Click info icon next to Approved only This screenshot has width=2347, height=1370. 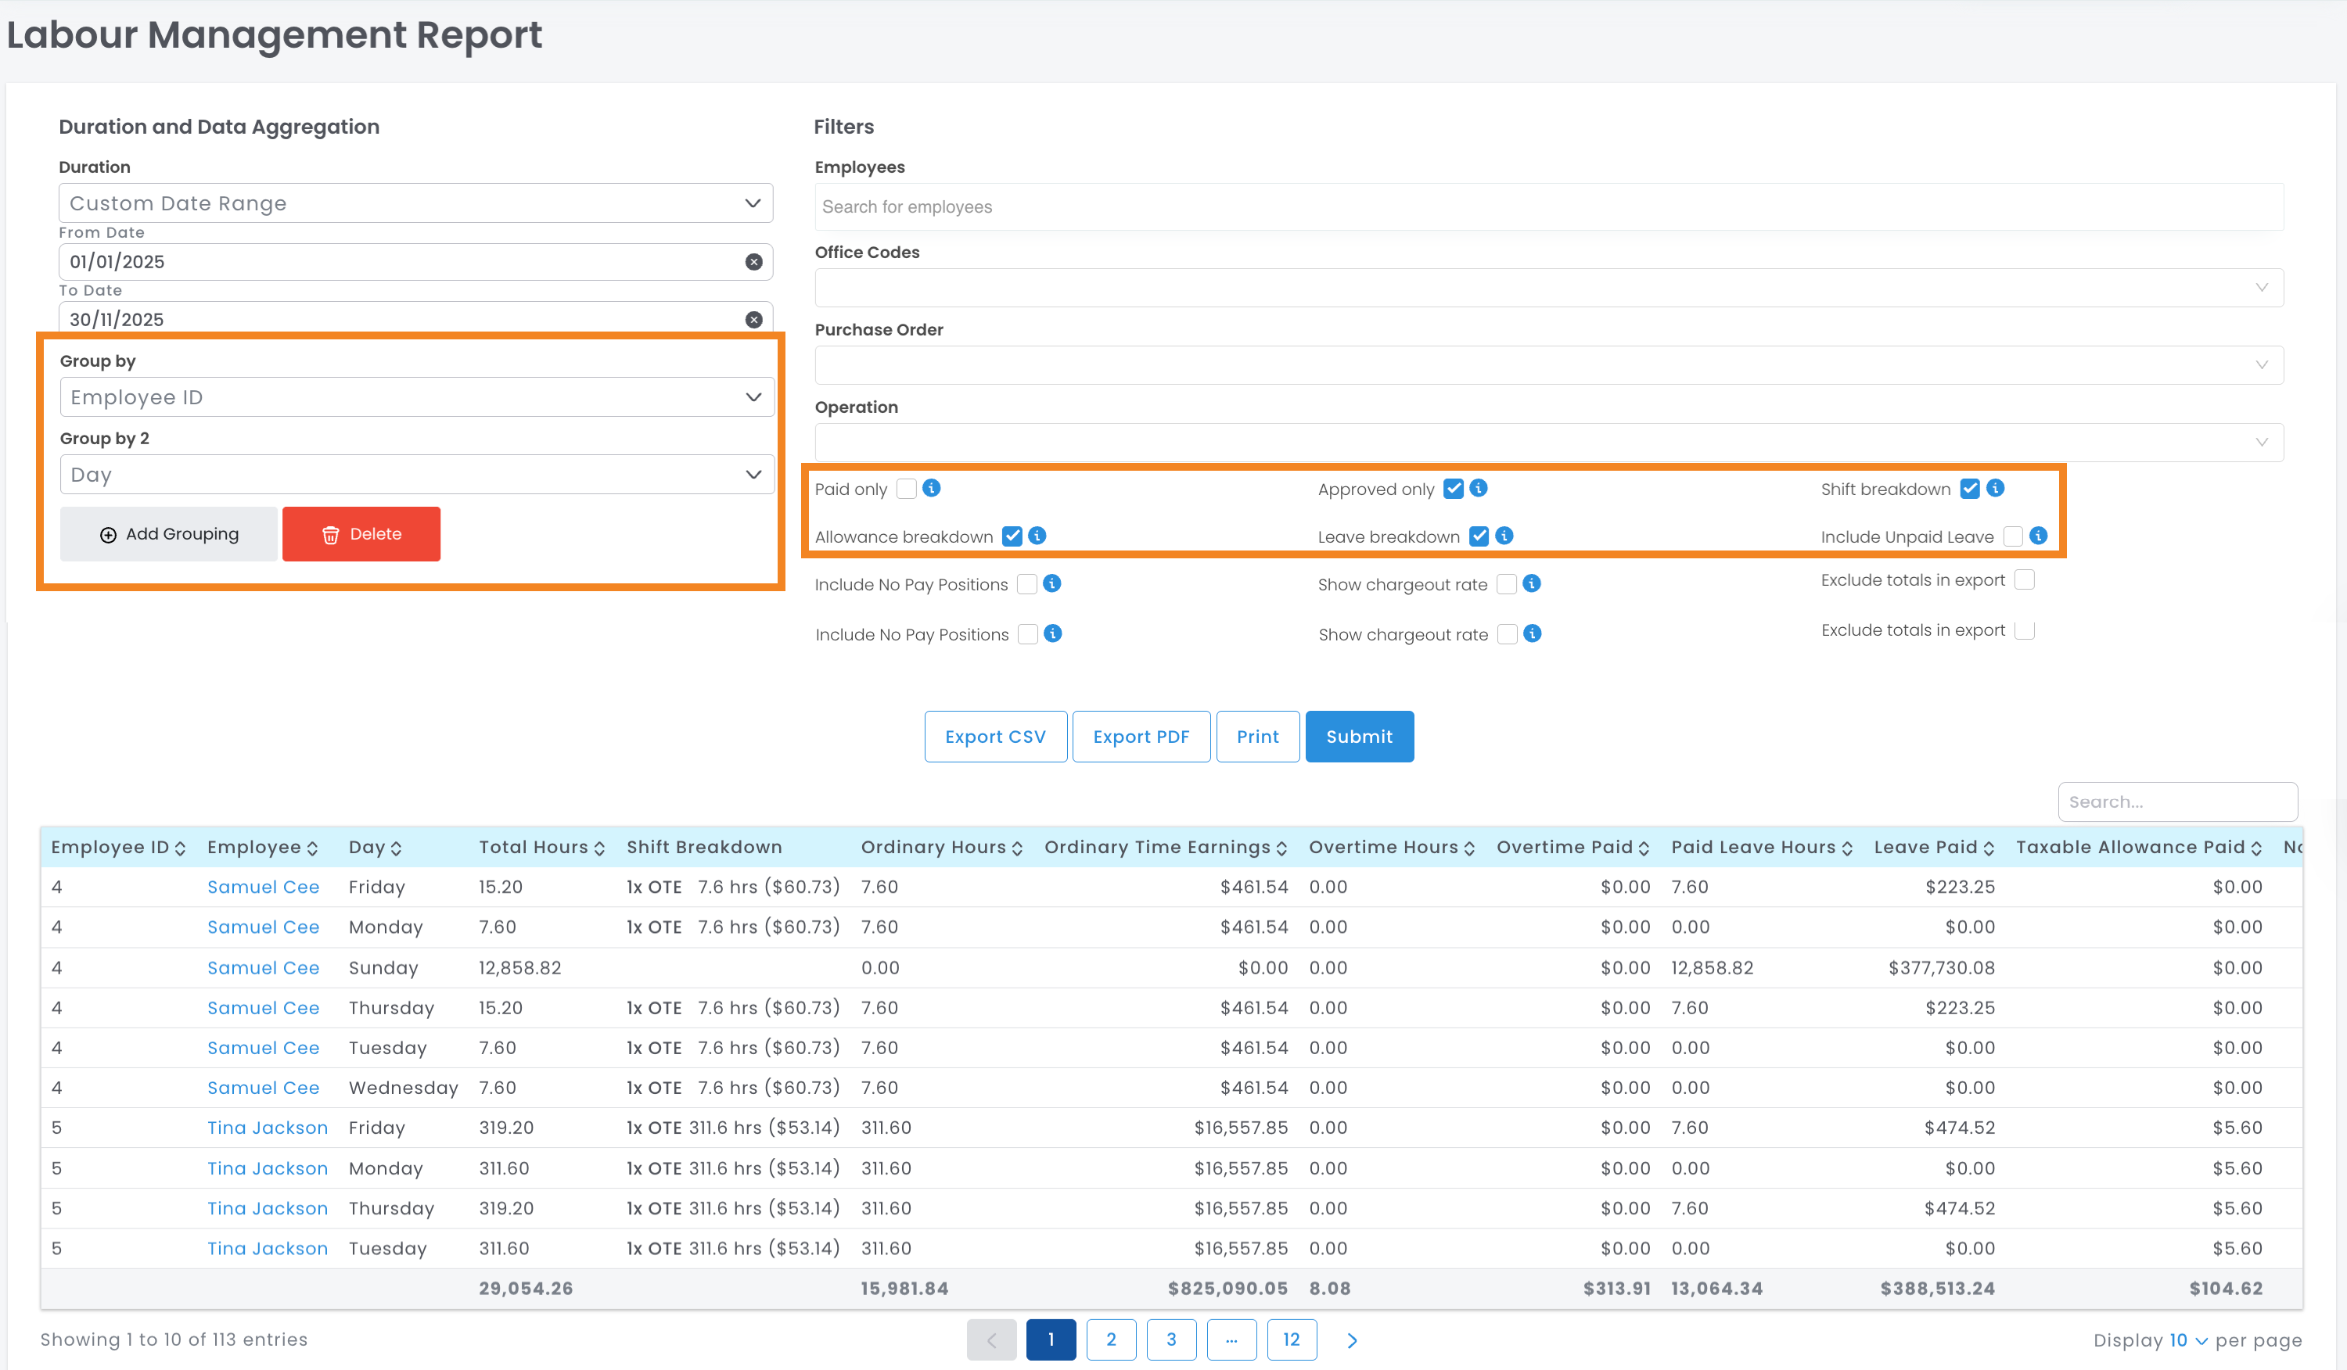coord(1478,488)
